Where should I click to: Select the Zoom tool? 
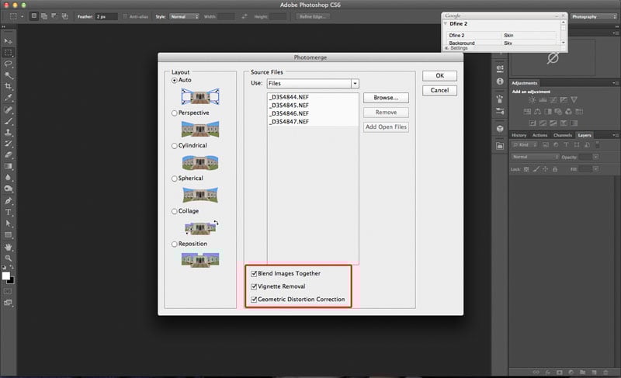8,258
